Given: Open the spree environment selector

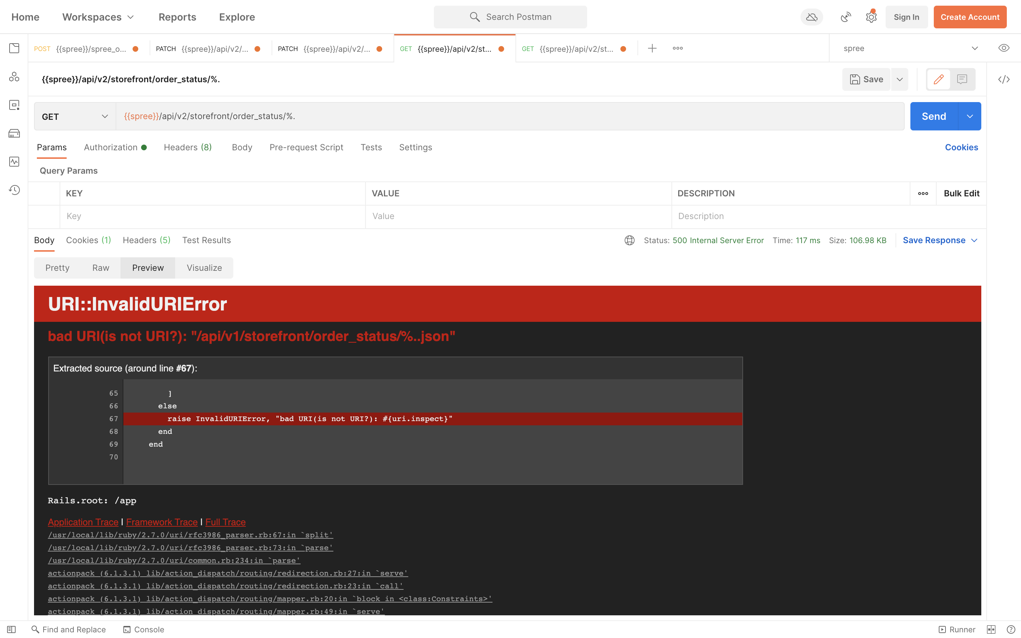Looking at the screenshot, I should [907, 48].
